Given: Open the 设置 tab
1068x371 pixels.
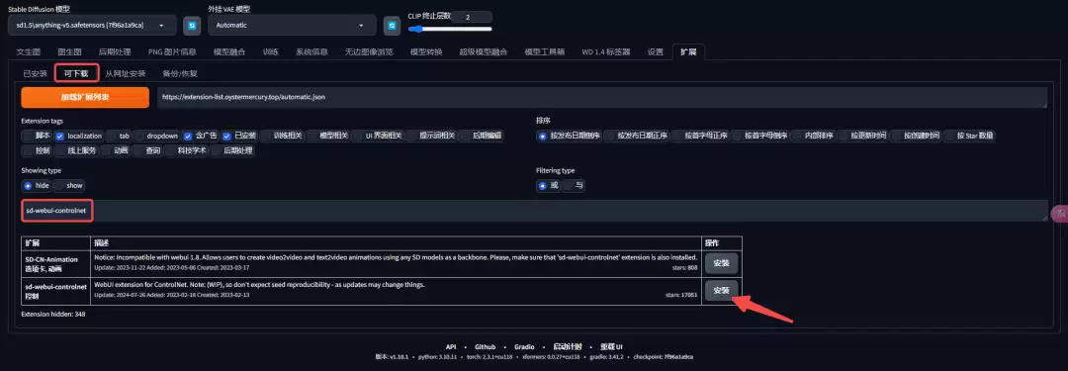Looking at the screenshot, I should coord(656,51).
